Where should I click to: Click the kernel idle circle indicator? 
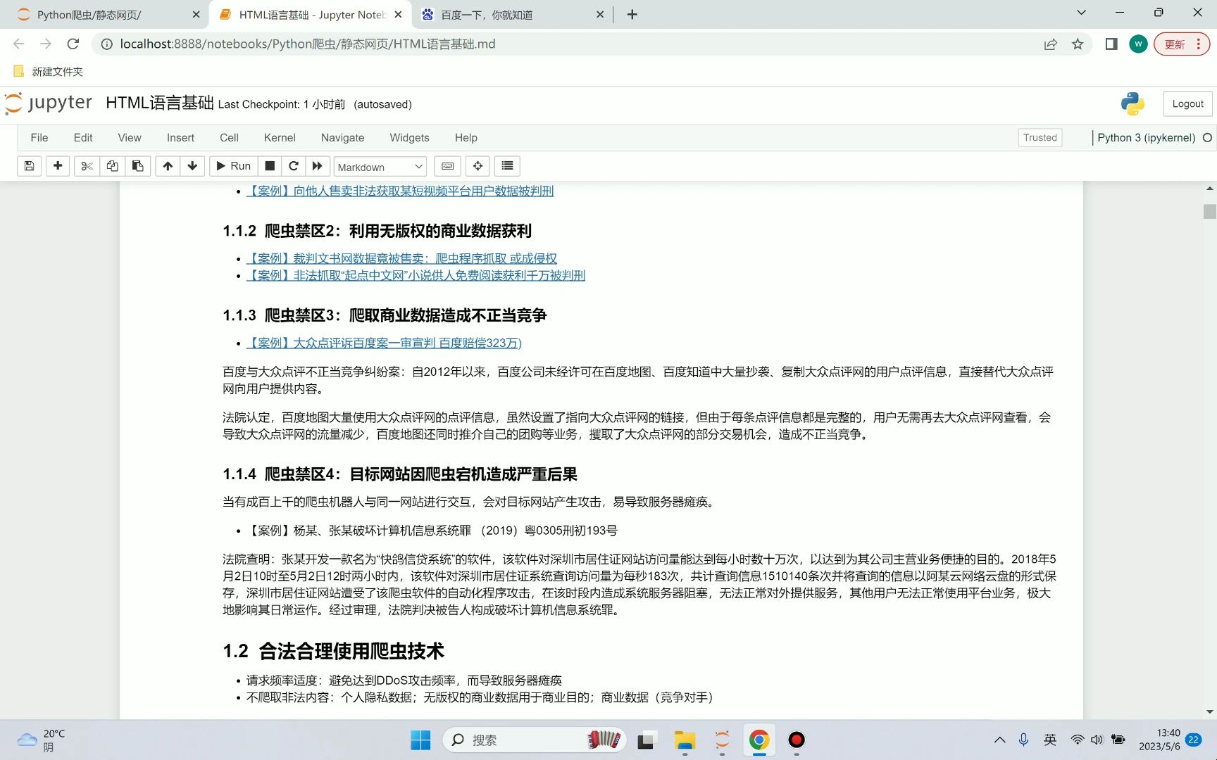(1207, 138)
